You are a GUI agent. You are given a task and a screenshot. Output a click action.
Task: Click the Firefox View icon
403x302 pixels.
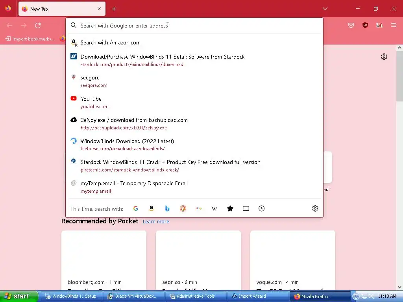pos(8,9)
